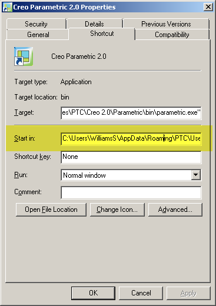Click the Open File Location button
Screen dimensions: 216x306
(51, 209)
